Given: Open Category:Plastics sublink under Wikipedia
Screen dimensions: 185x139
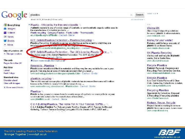Looking at the screenshot, I should coord(56,33).
